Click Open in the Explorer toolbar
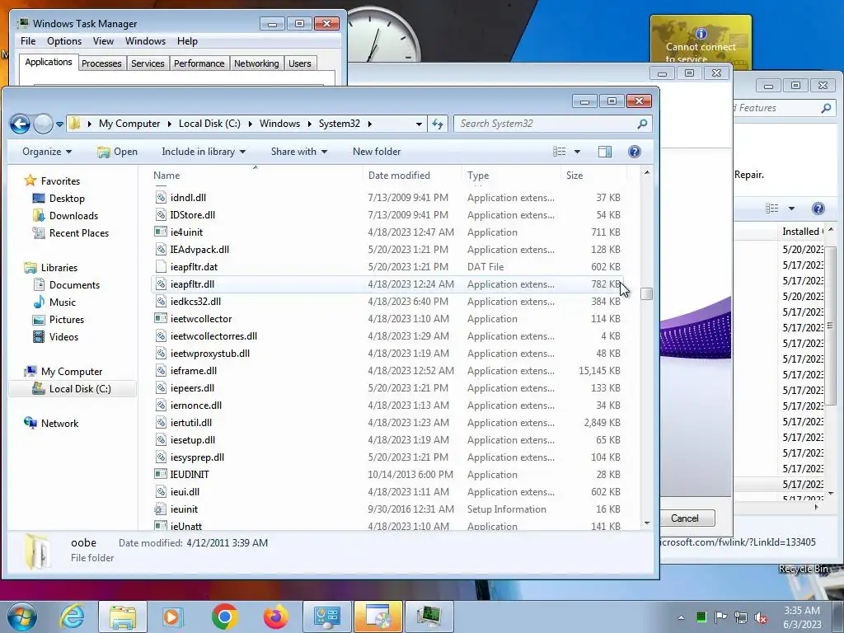Viewport: 844px width, 633px height. tap(117, 152)
